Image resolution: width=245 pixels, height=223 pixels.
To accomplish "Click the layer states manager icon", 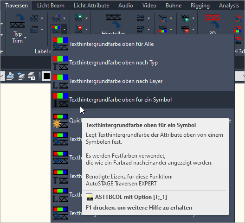I will (x=32, y=76).
